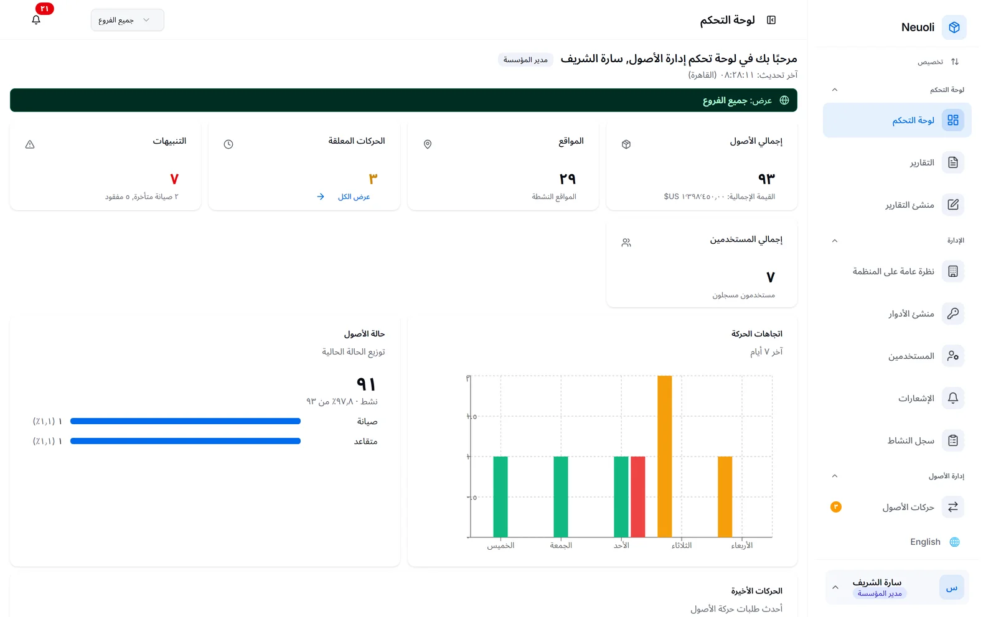Expand the سارة الشريف user menu chevron

835,587
